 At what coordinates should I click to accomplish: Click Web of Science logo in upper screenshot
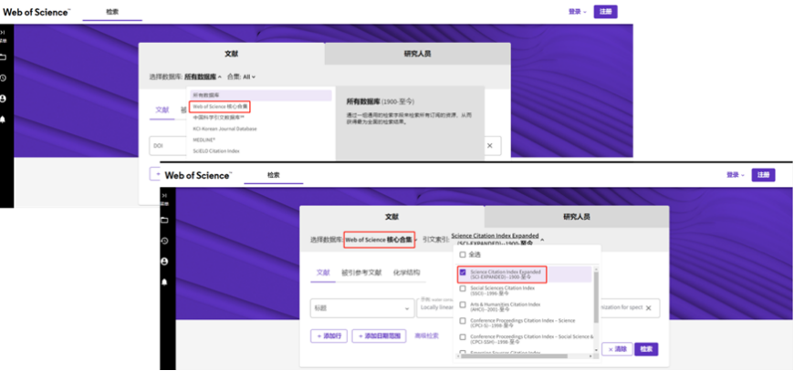click(x=37, y=12)
